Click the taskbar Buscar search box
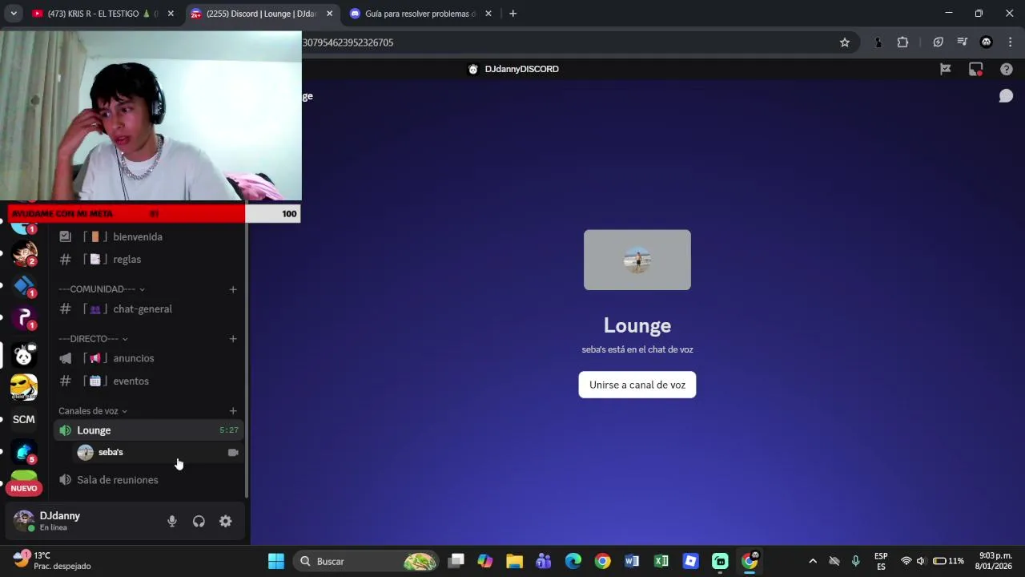This screenshot has width=1025, height=577. [367, 561]
